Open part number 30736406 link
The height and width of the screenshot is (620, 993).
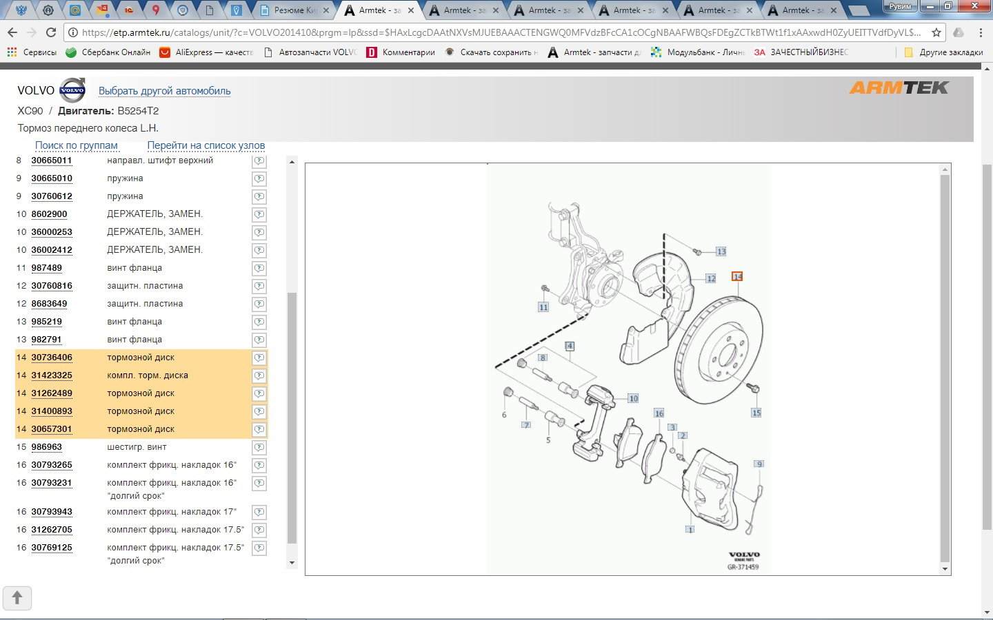(52, 358)
